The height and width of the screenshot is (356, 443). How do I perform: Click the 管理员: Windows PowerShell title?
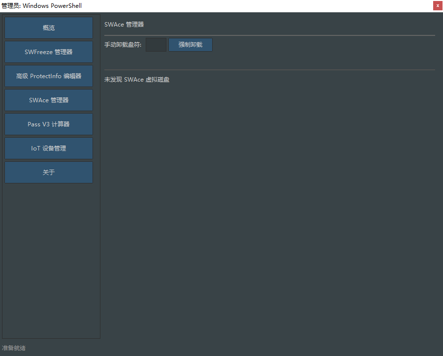41,5
